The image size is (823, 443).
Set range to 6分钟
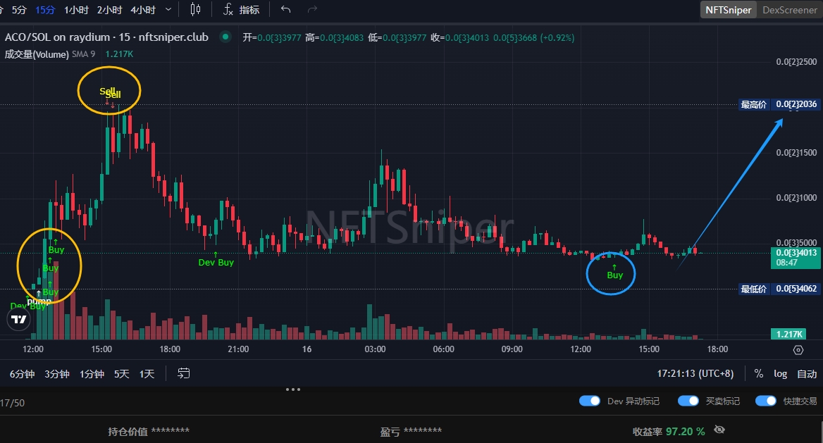(x=22, y=374)
